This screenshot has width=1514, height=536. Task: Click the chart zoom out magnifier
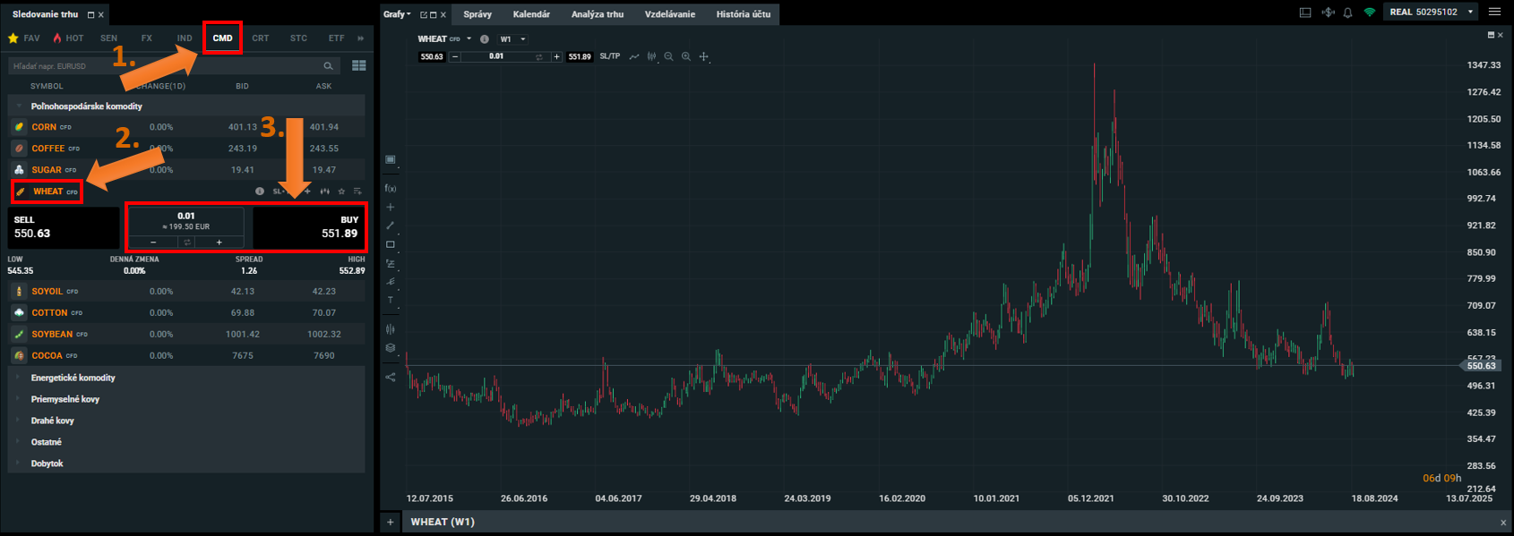tap(668, 56)
